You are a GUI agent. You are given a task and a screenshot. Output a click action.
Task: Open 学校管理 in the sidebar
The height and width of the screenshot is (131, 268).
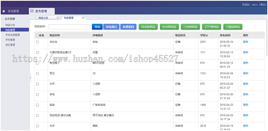[x=10, y=40]
